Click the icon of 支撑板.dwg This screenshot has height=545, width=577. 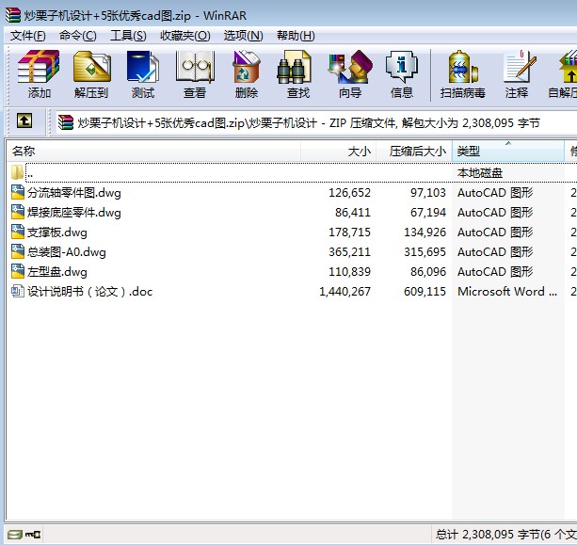tap(18, 232)
